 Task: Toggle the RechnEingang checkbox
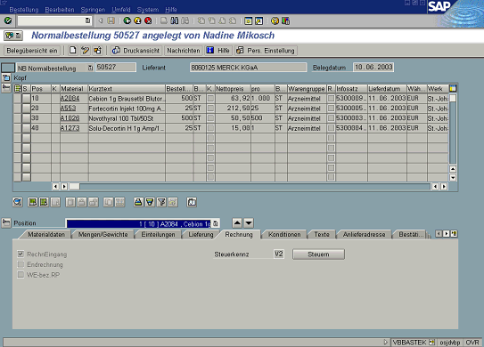tap(21, 254)
